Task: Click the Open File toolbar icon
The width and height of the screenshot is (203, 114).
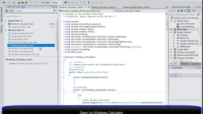Action: point(19,3)
